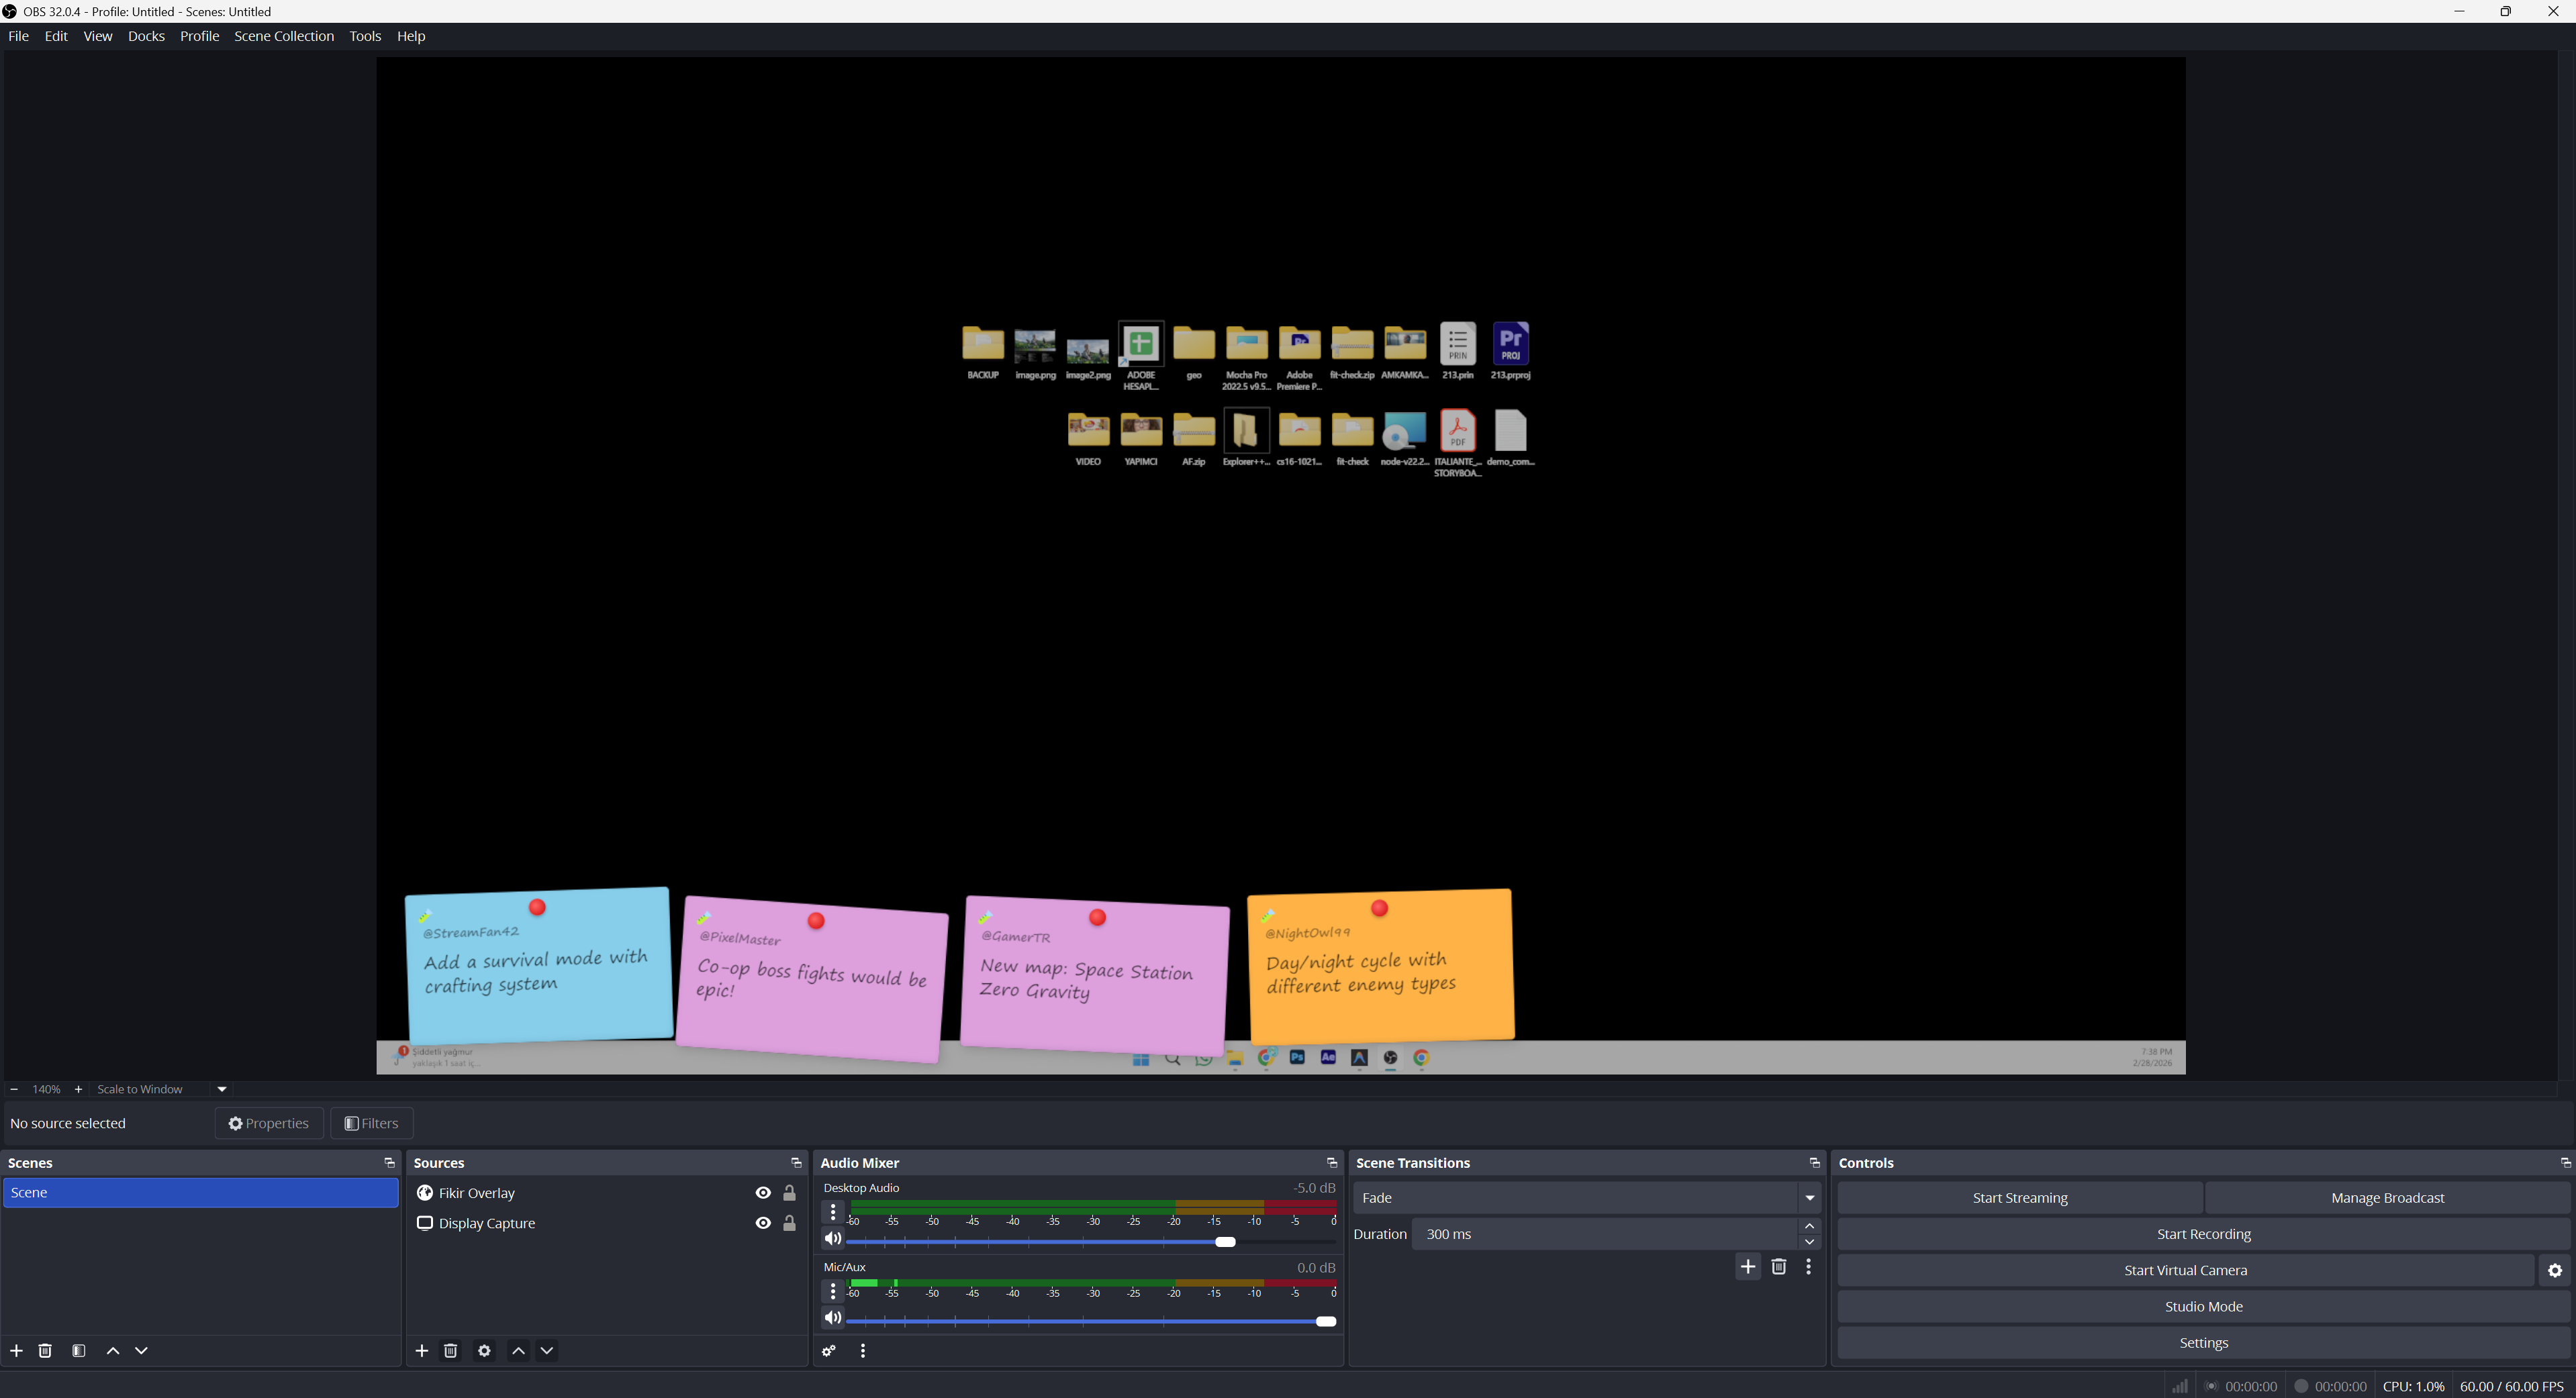Open the Scene Collection menu
Screen dimensions: 2576x1398
click(x=284, y=36)
